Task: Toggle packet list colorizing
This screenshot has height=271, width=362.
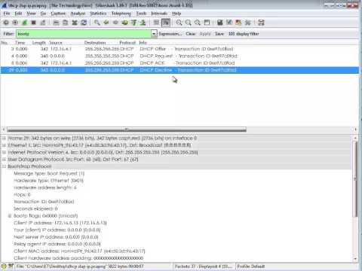Action: tap(156, 23)
